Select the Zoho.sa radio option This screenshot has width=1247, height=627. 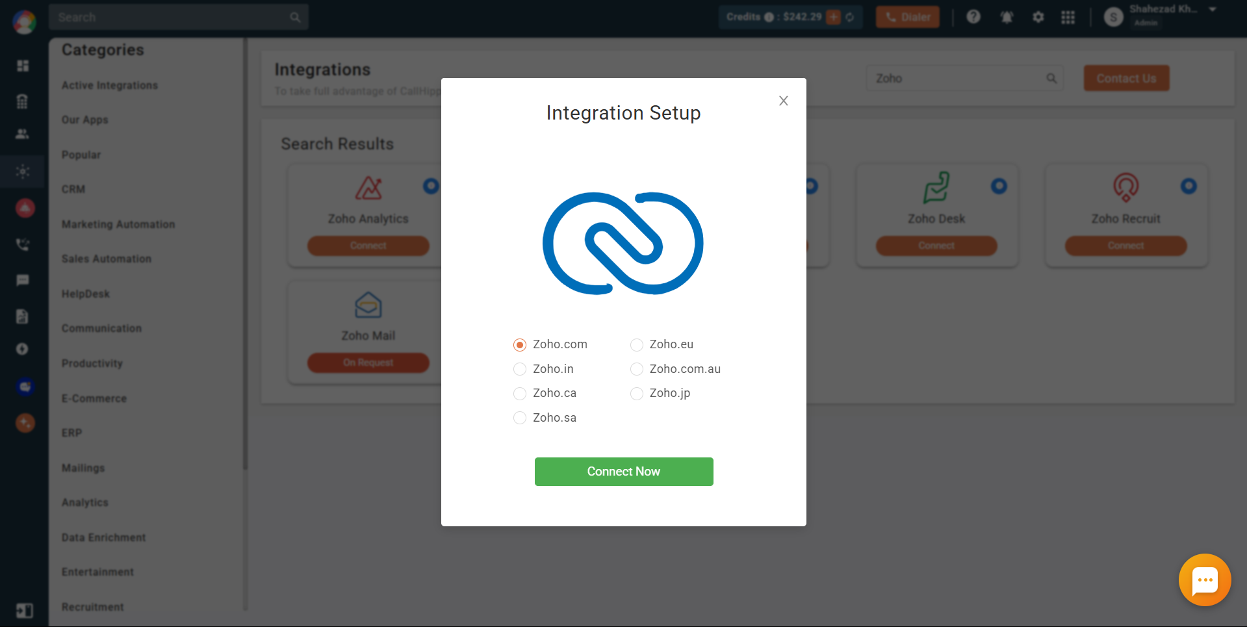pyautogui.click(x=519, y=418)
